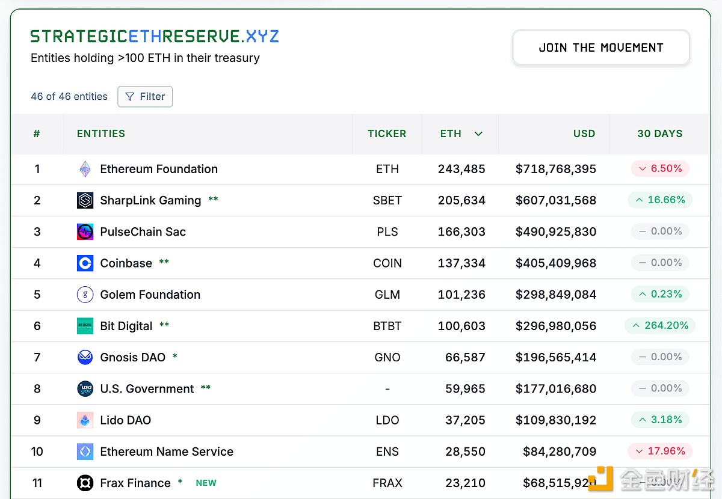Click the TICKER column header

click(x=387, y=133)
